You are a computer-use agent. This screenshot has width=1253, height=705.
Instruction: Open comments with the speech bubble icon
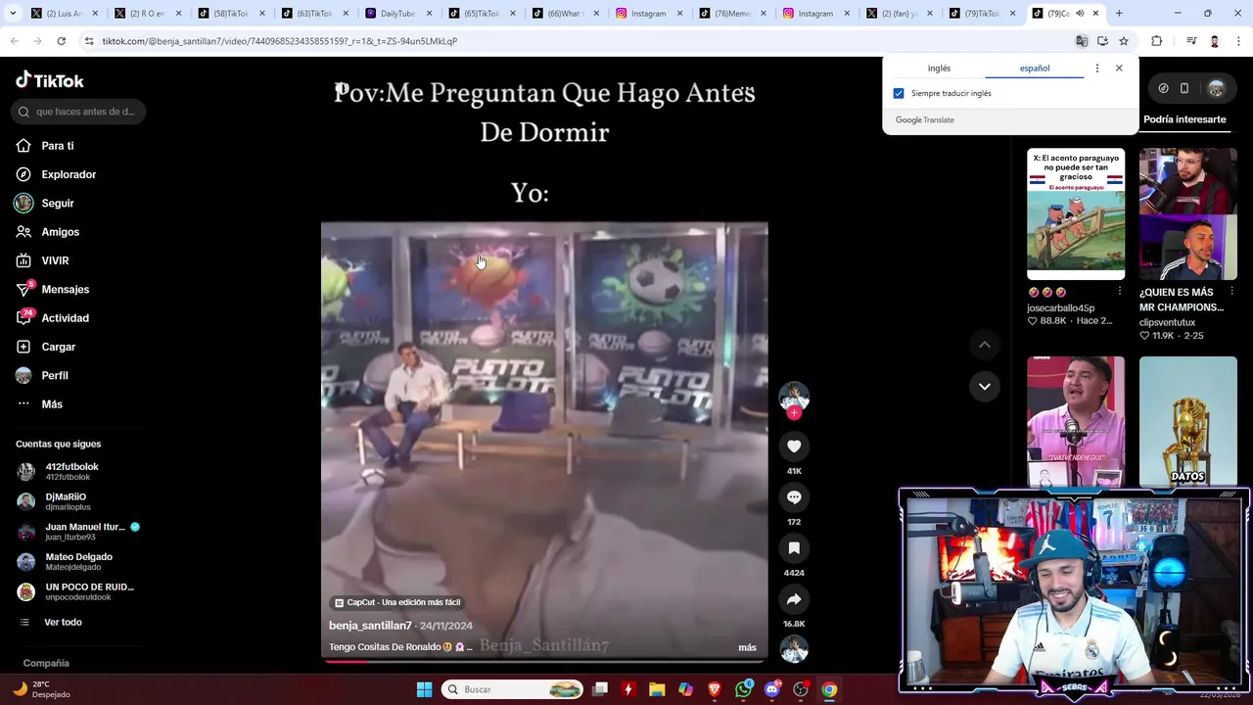[794, 497]
